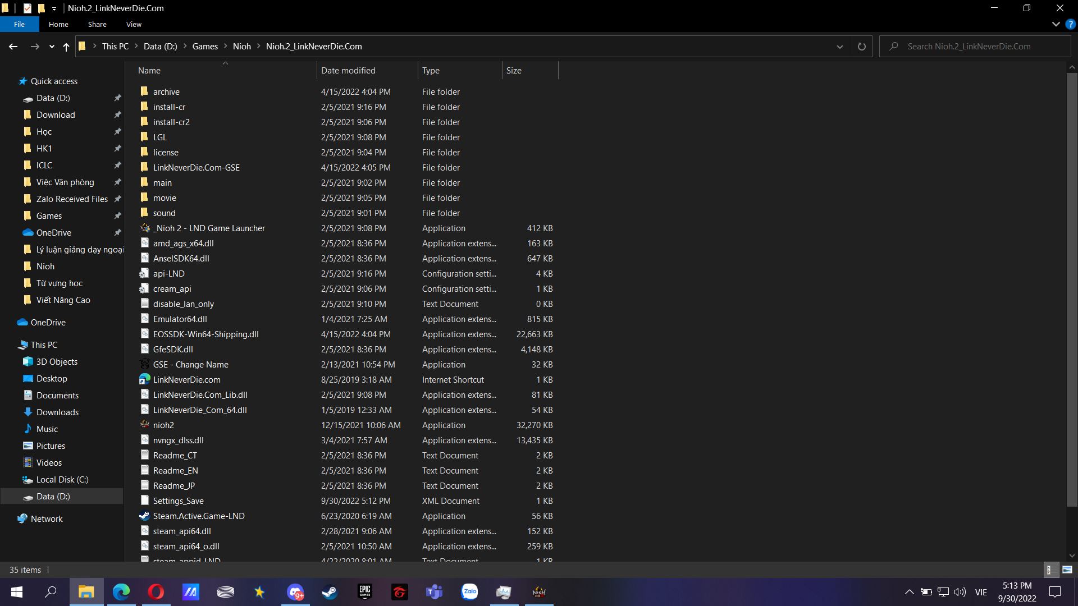The width and height of the screenshot is (1078, 606).
Task: Click the scroll down arrow of file list
Action: pyautogui.click(x=1072, y=555)
